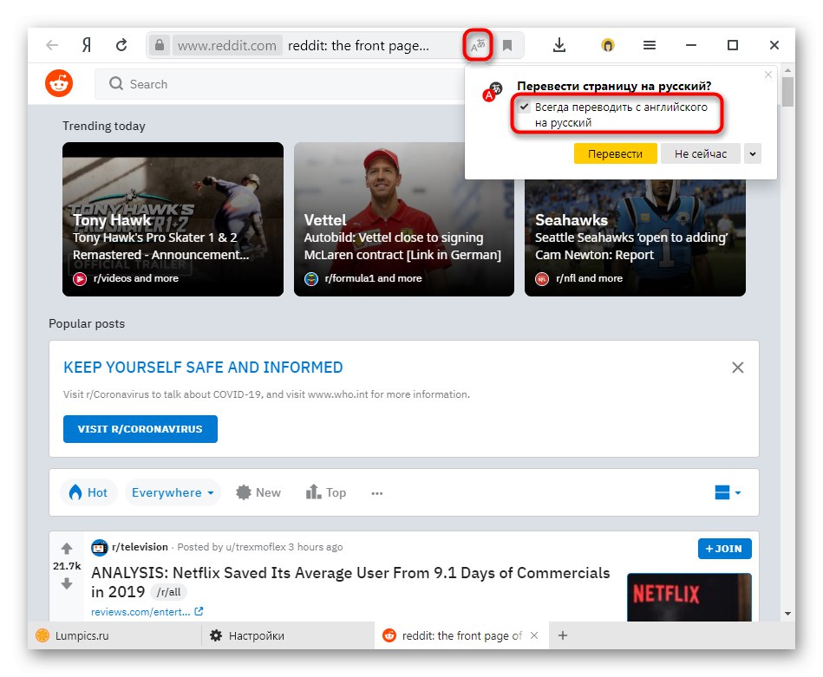Expand the Everywhere filter dropdown

[x=172, y=491]
